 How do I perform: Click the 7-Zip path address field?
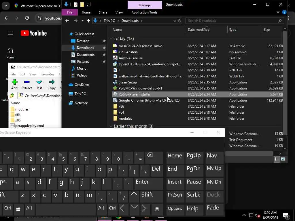(x=40, y=96)
